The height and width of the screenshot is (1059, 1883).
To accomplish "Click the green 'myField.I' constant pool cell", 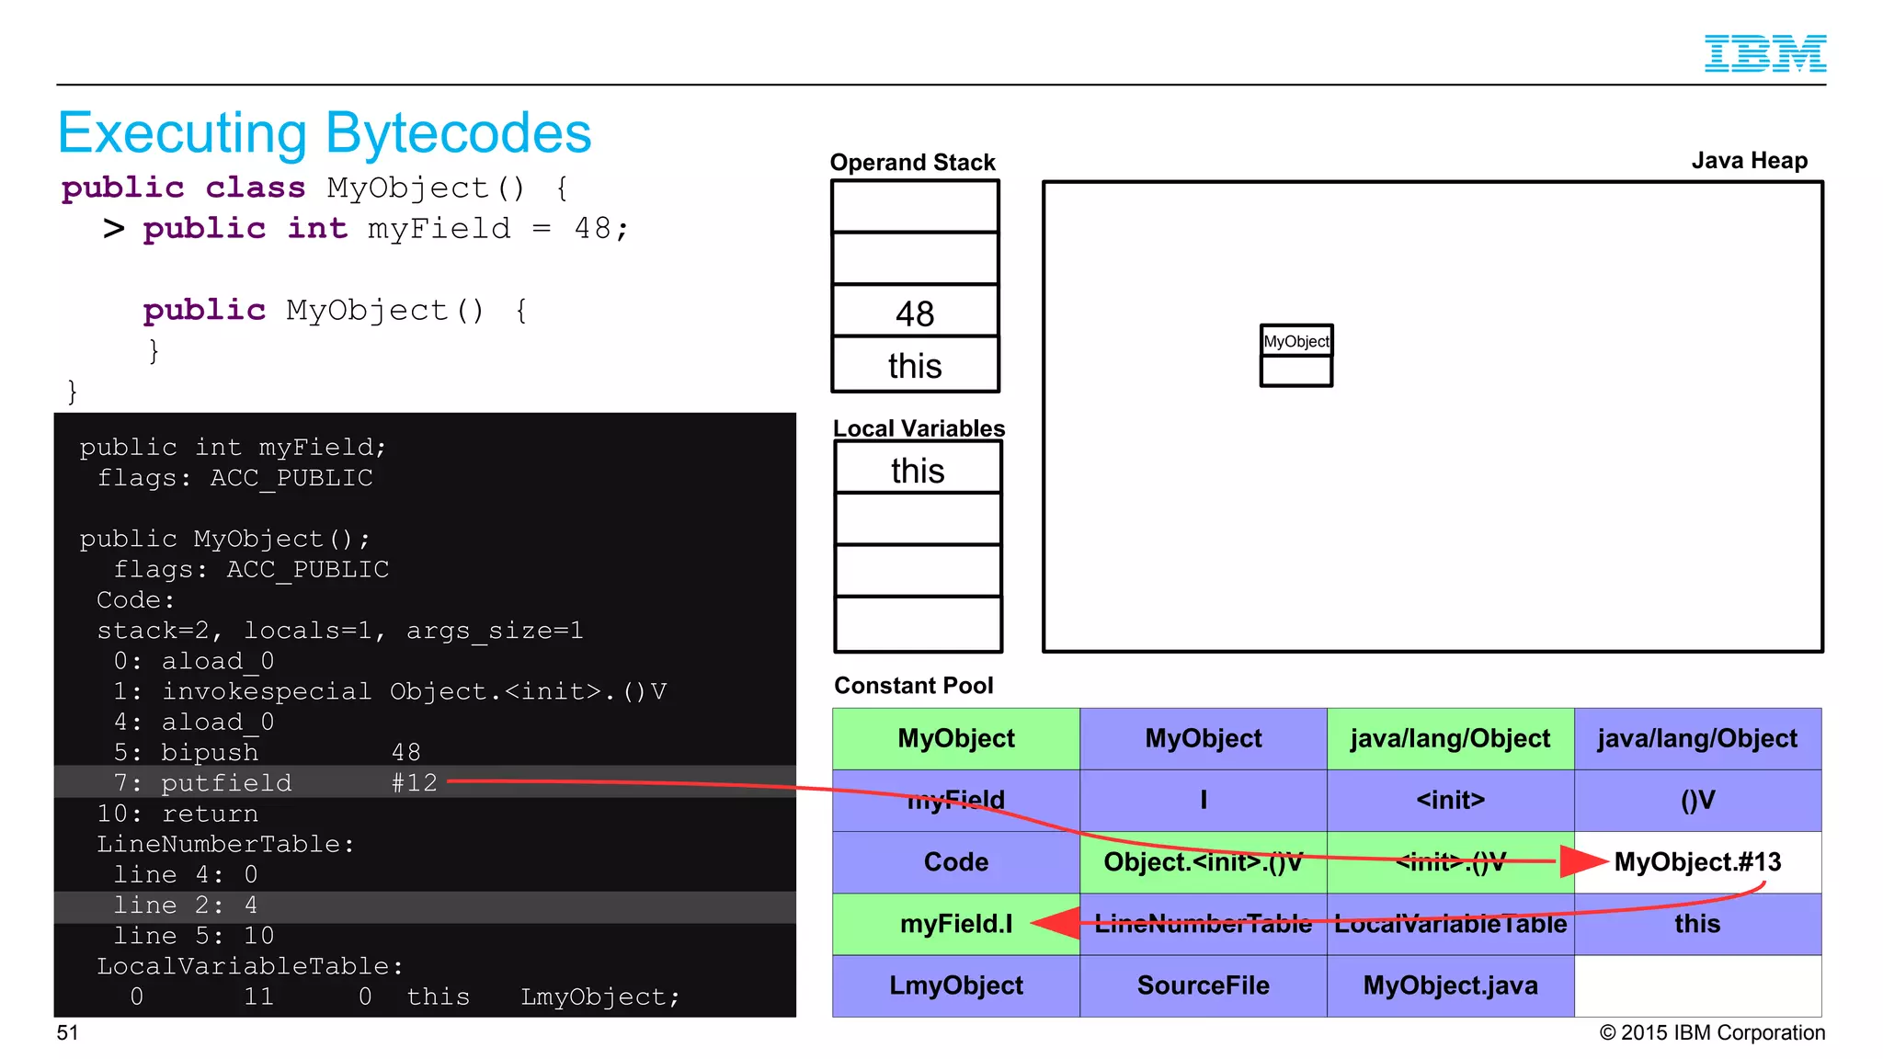I will [x=956, y=923].
